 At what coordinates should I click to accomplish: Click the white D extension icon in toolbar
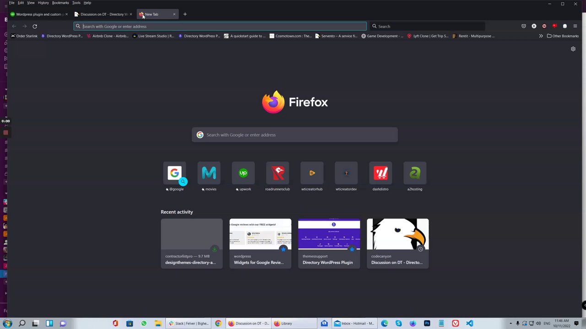point(534,26)
